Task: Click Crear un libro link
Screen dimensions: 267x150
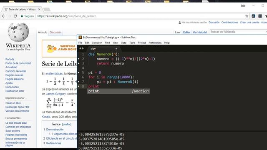Action: pos(13,103)
